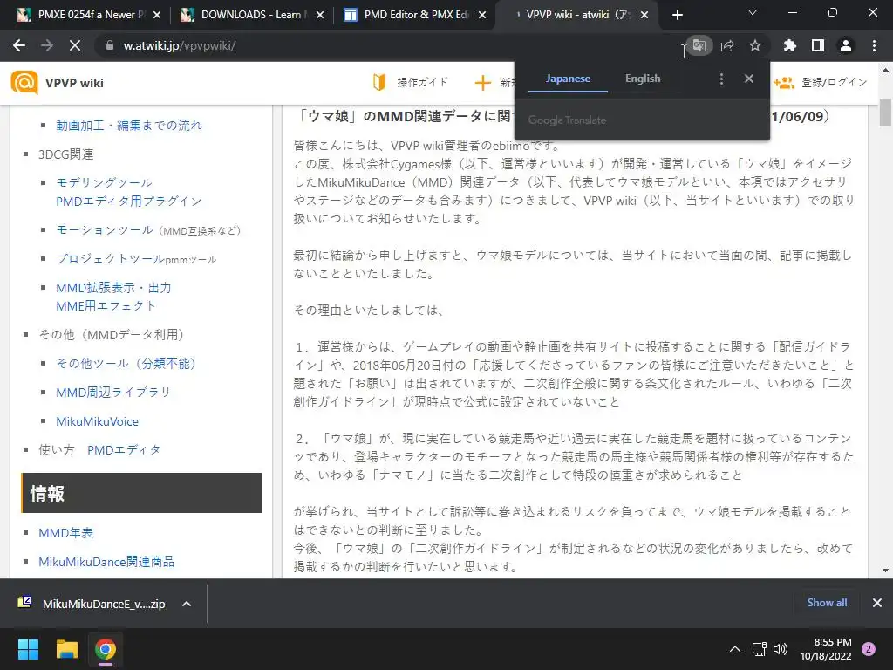Close the PMD Editor & PMX tab

click(482, 15)
